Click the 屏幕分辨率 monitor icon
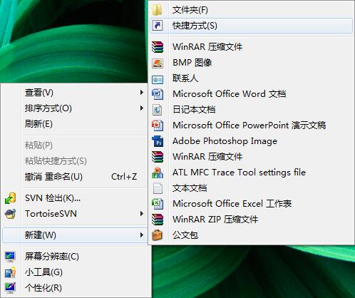Viewport: 355px width, 298px height. click(x=10, y=257)
